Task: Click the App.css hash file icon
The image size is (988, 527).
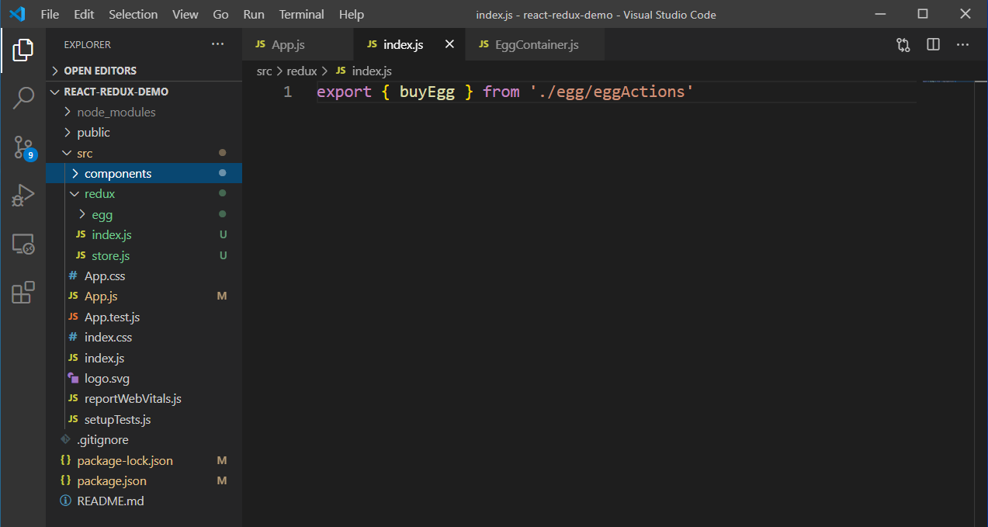Action: point(73,276)
